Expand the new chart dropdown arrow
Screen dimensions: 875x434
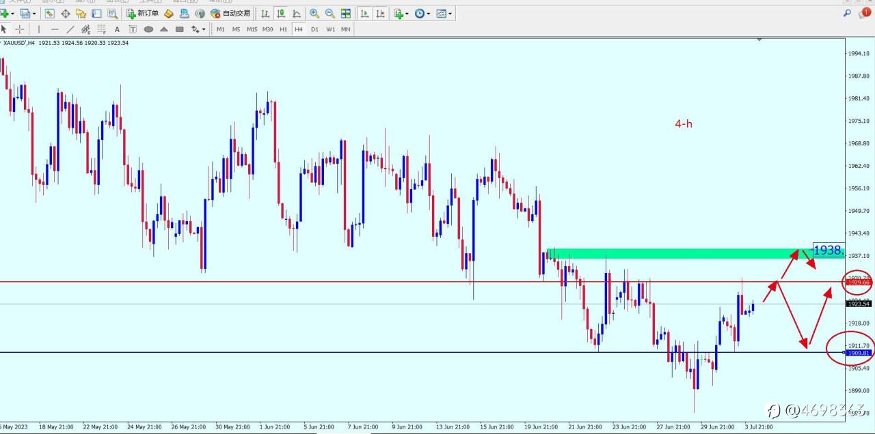coord(13,14)
